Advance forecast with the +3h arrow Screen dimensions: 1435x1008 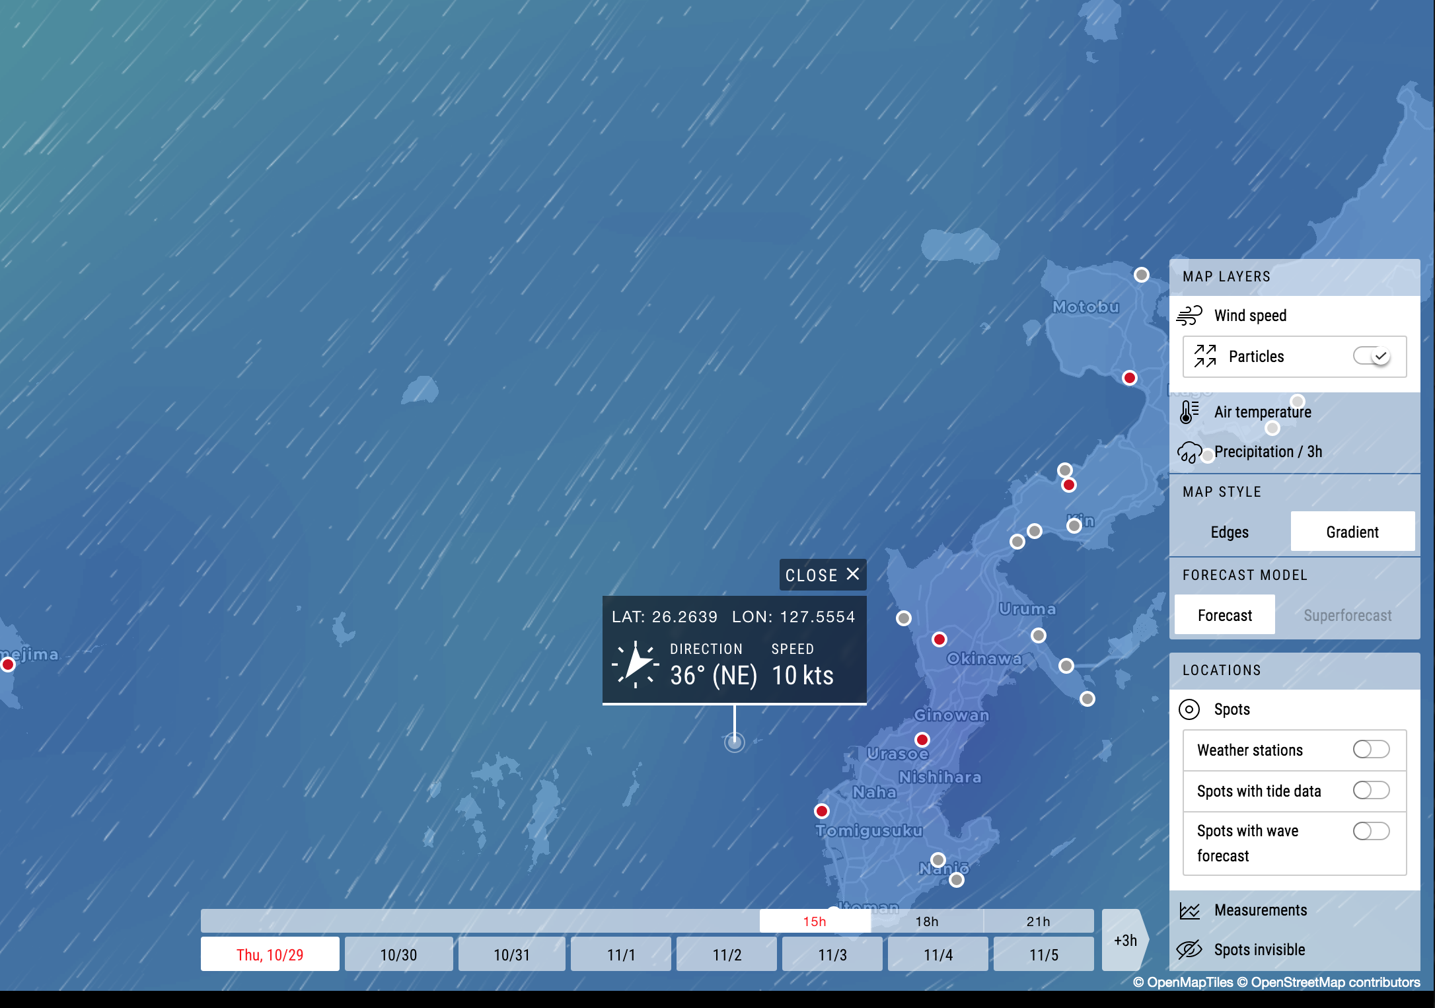pyautogui.click(x=1125, y=940)
